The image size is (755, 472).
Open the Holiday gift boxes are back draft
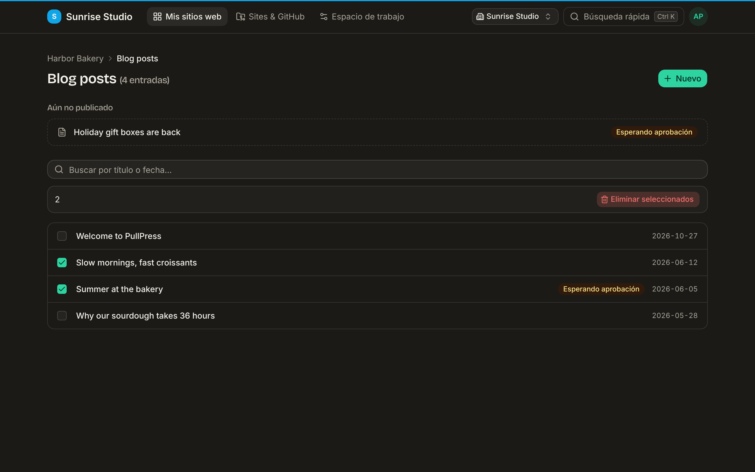pyautogui.click(x=377, y=132)
